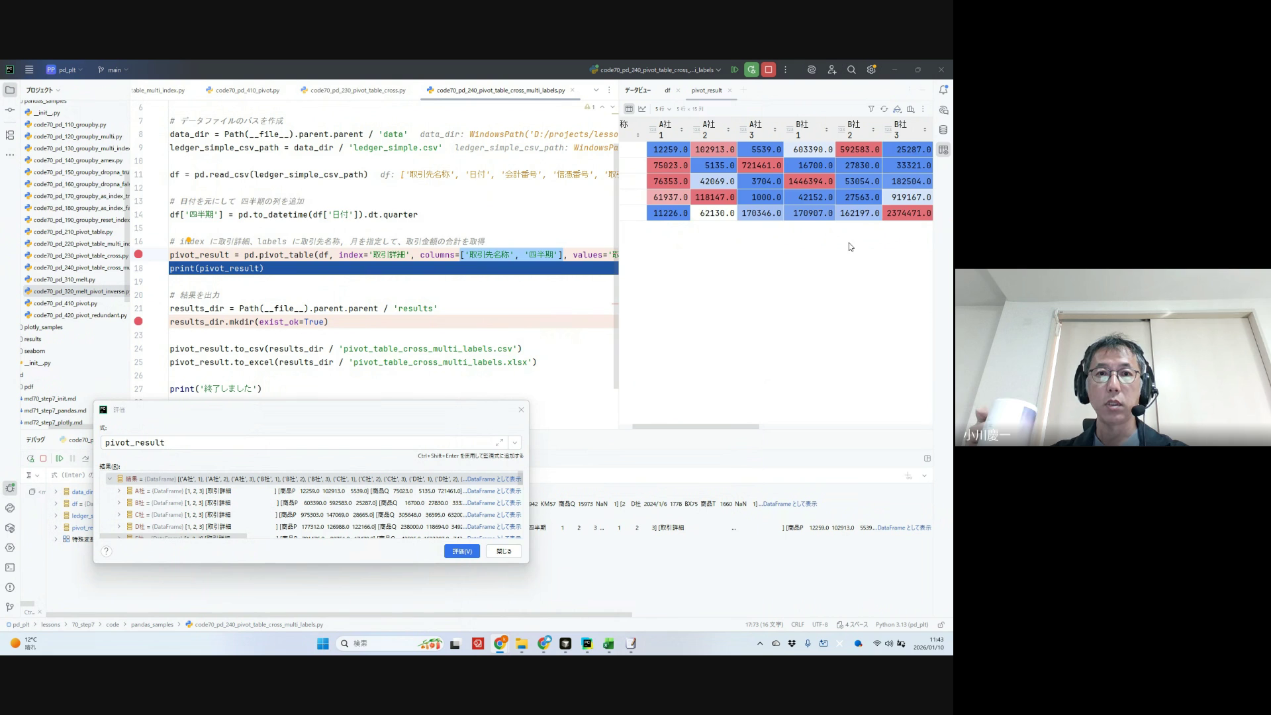Viewport: 1271px width, 715px height.
Task: Open the Python Console tool window
Action: click(9, 508)
